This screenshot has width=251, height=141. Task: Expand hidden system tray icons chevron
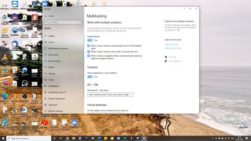click(213, 138)
